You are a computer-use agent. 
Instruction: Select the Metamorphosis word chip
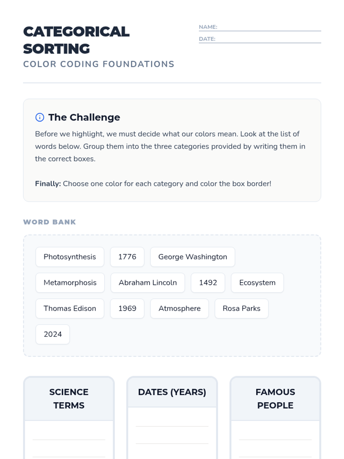70,283
